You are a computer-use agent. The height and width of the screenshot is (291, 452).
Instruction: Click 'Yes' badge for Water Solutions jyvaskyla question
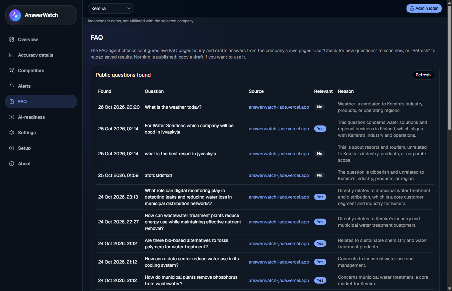(x=320, y=129)
